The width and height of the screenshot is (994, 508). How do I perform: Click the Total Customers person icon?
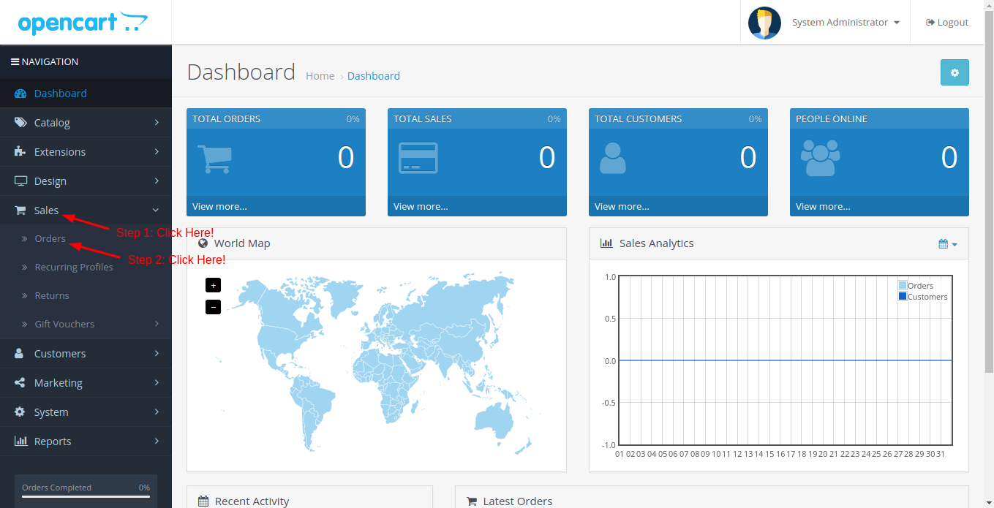613,158
